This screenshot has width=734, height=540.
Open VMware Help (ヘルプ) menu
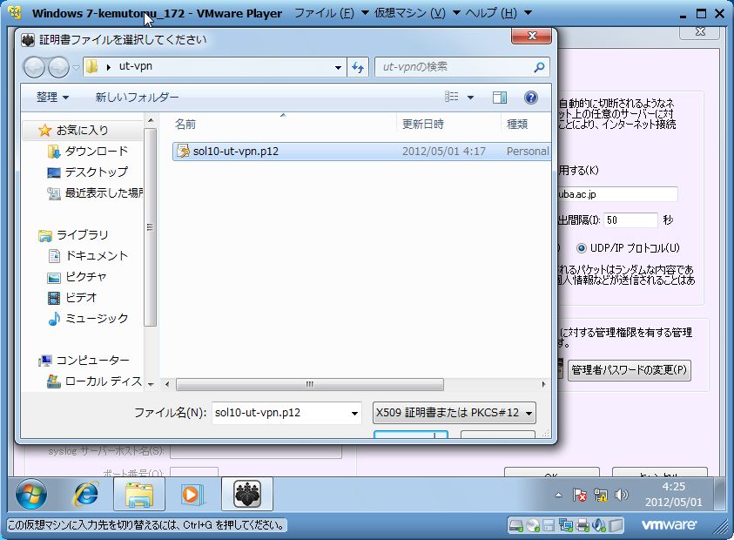click(x=498, y=13)
